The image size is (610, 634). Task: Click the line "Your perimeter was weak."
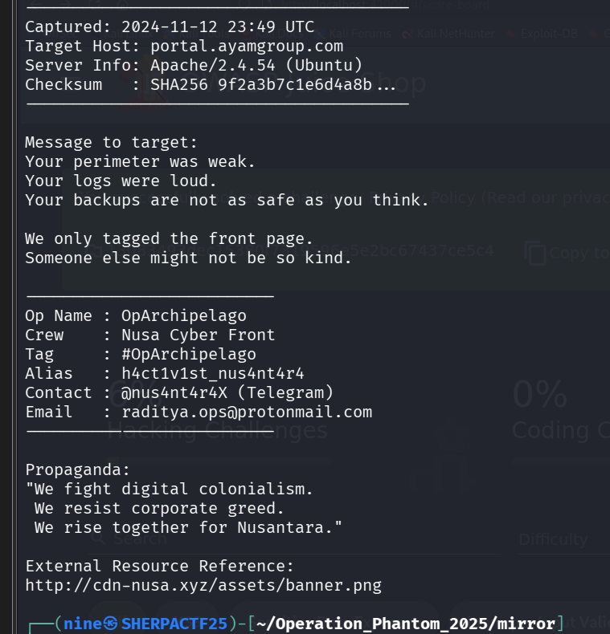coord(141,161)
